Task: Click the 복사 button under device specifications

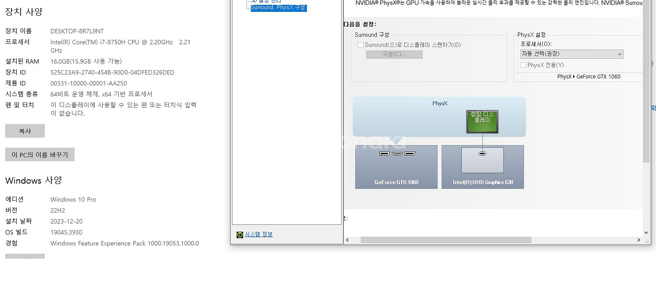Action: 25,131
